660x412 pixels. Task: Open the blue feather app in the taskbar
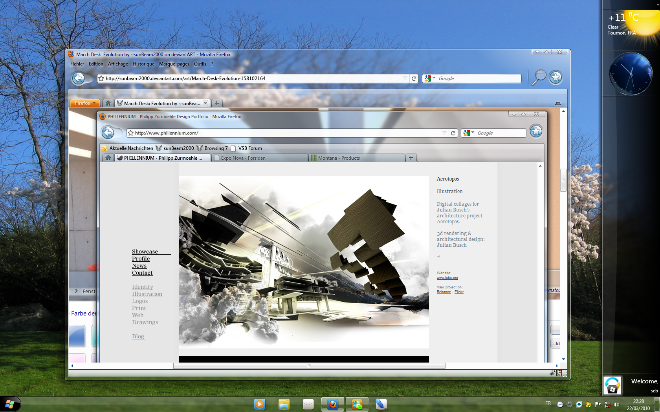point(381,404)
